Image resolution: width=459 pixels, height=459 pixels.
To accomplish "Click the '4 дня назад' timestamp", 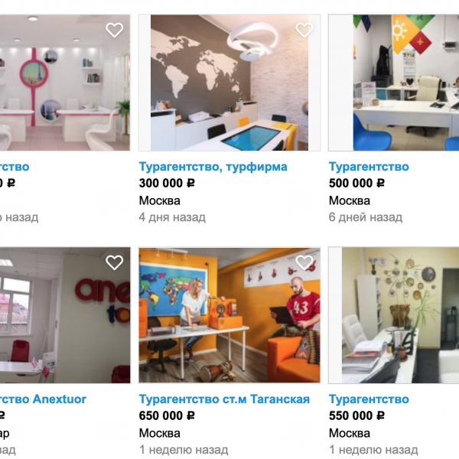I will tap(172, 217).
